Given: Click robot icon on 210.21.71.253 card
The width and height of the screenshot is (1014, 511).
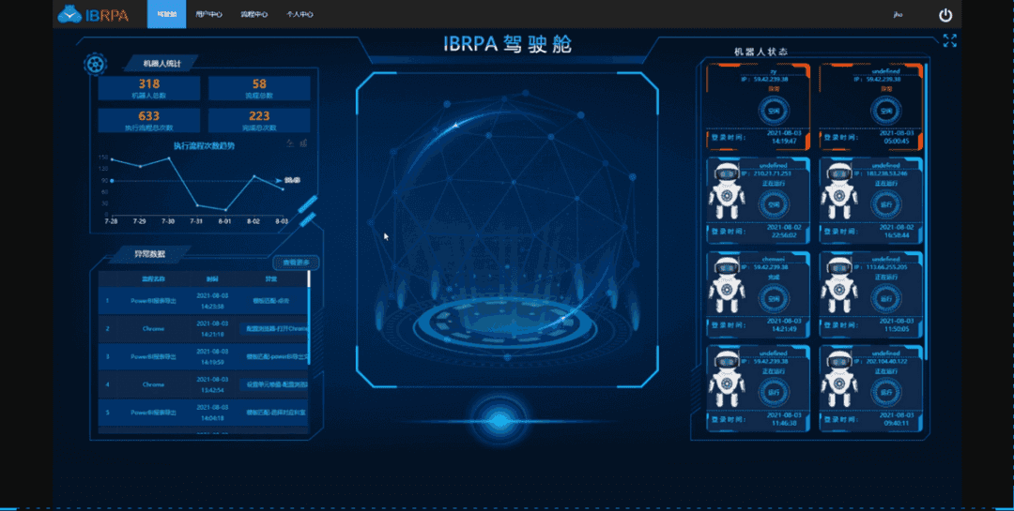Looking at the screenshot, I should (x=726, y=190).
